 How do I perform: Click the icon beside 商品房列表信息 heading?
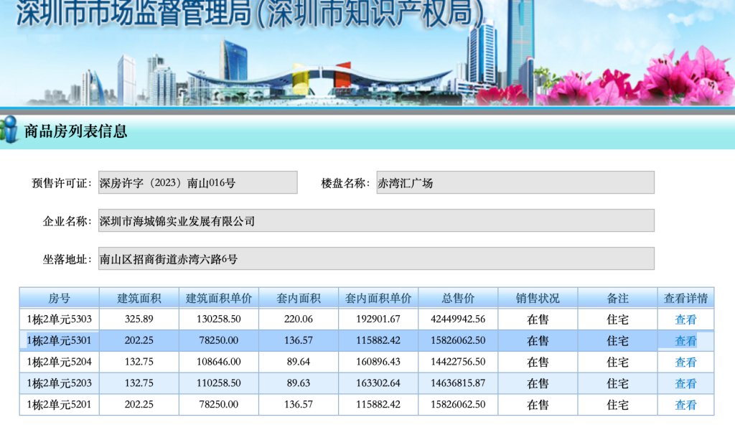[9, 130]
